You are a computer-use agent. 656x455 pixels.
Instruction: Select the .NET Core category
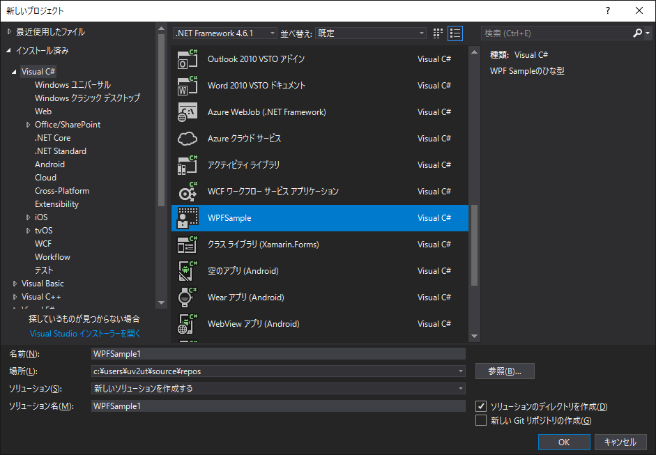tap(53, 137)
